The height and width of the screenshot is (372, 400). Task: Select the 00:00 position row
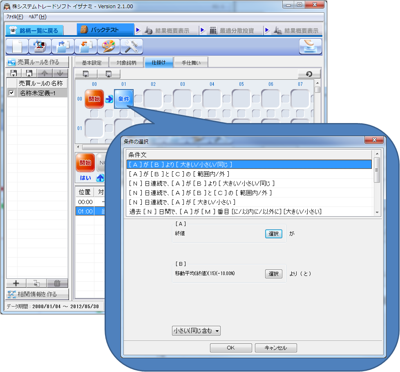[90, 202]
